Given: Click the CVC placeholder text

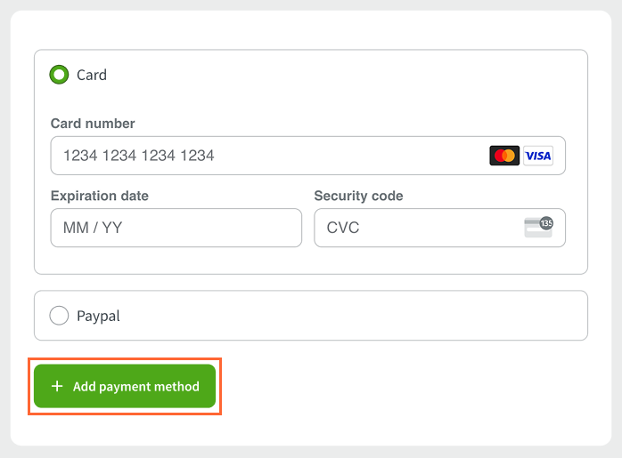Looking at the screenshot, I should pyautogui.click(x=343, y=228).
